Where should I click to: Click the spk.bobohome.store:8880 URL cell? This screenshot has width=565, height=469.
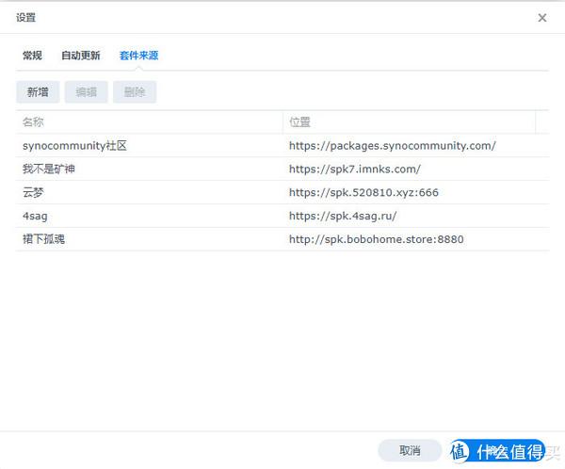[x=377, y=239]
